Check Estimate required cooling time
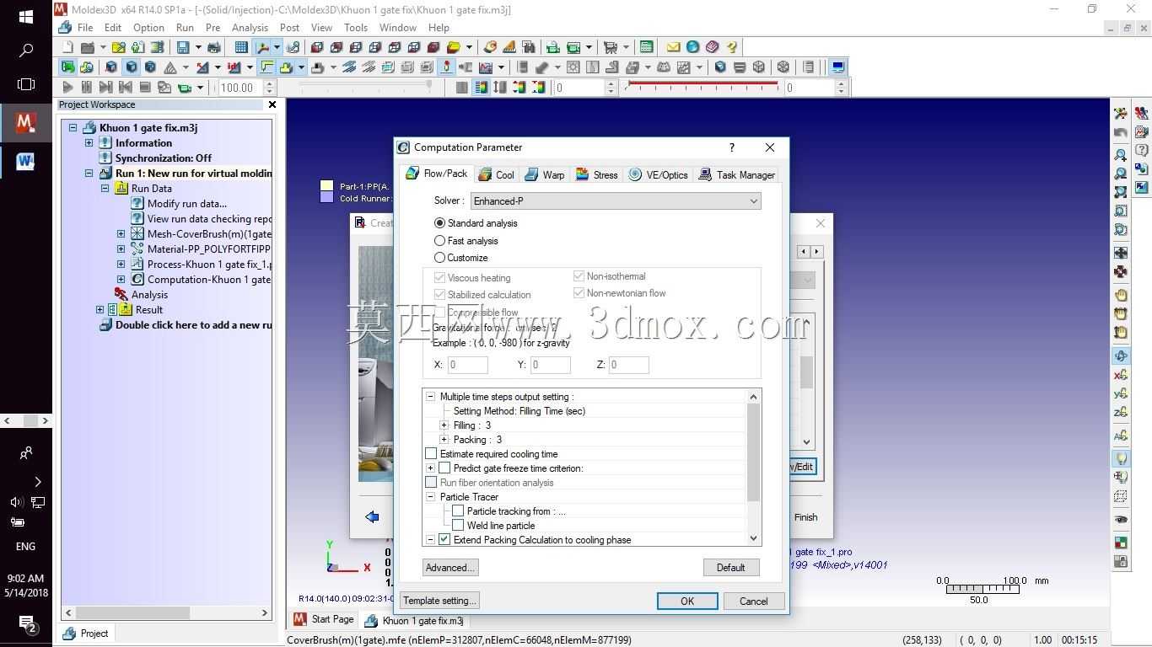The image size is (1152, 647). tap(431, 454)
